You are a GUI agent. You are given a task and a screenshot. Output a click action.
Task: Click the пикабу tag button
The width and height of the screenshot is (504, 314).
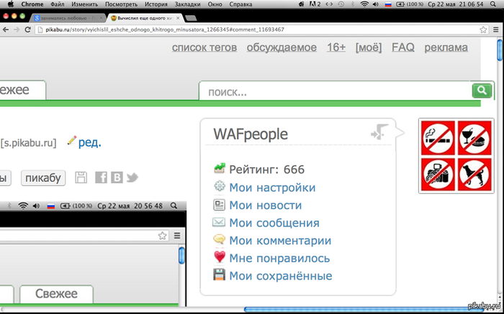pyautogui.click(x=45, y=177)
